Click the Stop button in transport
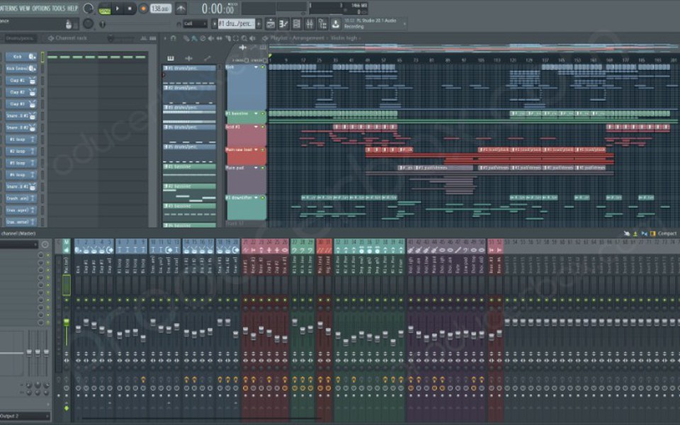 coord(131,8)
